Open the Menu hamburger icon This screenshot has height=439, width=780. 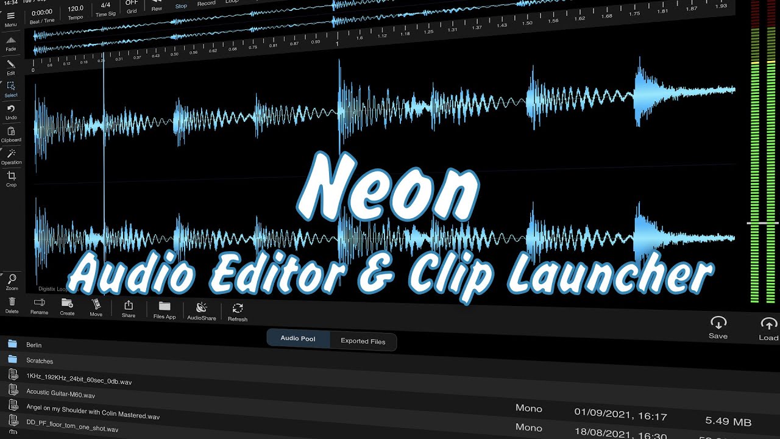(x=10, y=16)
